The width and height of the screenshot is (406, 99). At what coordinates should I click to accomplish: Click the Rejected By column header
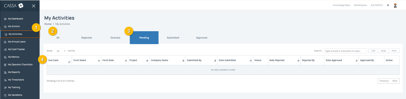click(312, 61)
